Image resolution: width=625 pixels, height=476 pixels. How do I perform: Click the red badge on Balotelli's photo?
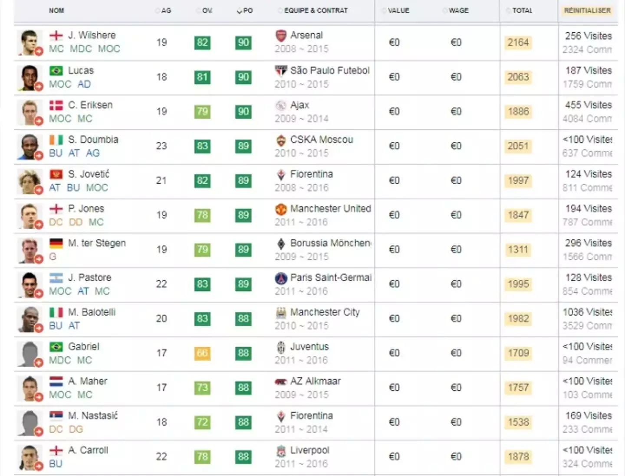click(x=39, y=328)
